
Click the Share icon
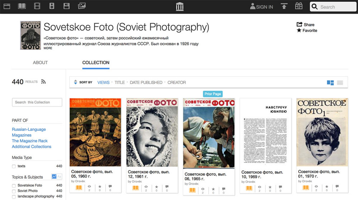[x=299, y=24]
